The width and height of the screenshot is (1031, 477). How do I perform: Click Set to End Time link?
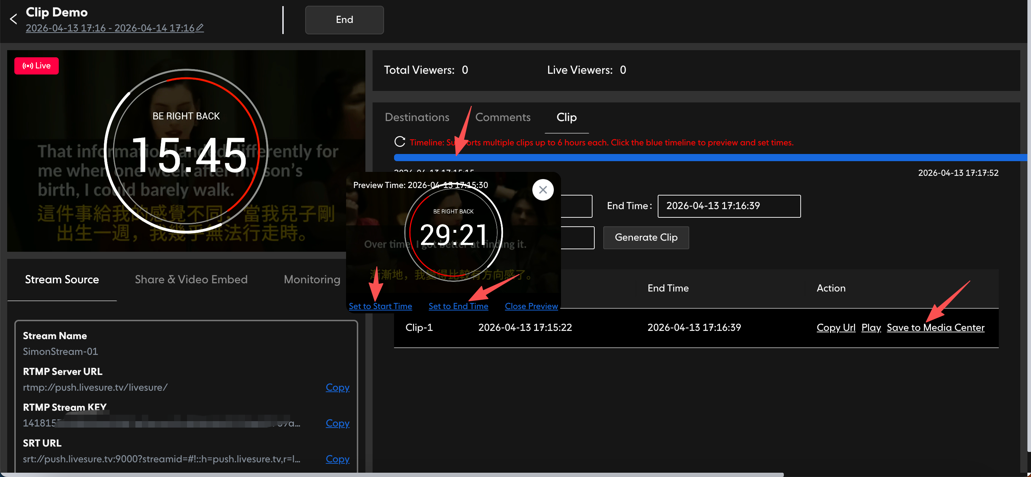(458, 306)
